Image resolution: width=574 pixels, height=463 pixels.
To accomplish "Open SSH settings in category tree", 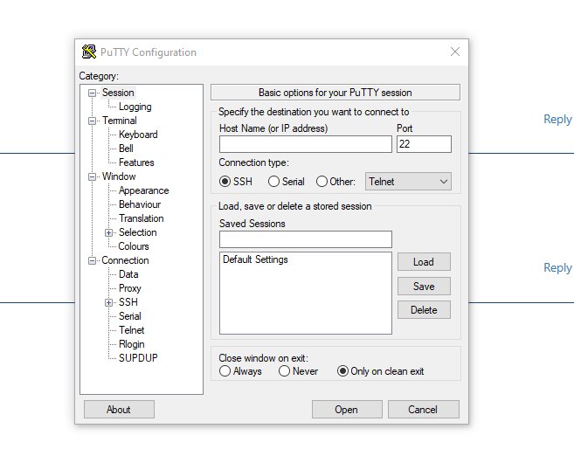I will coord(128,302).
